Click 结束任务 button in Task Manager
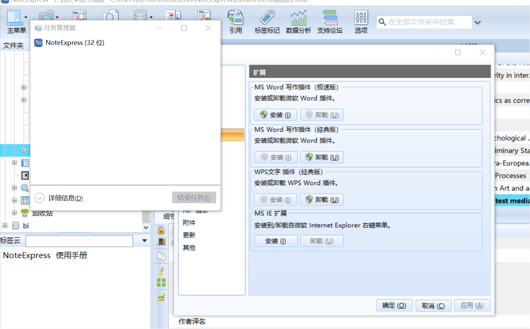This screenshot has height=329, width=530. click(194, 198)
